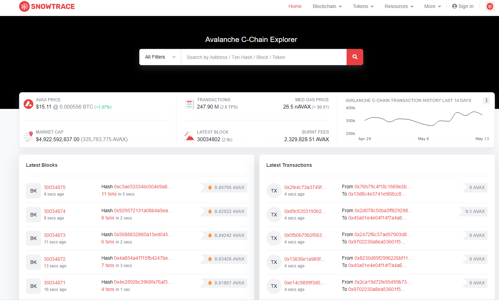Open the More navigation menu
499x301 pixels.
click(x=432, y=6)
